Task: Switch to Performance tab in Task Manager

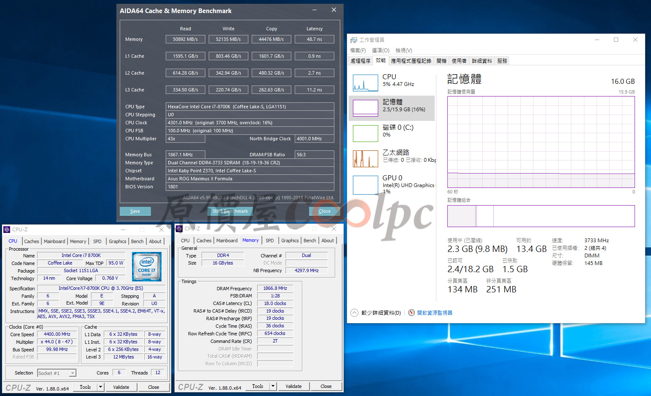Action: (x=381, y=60)
